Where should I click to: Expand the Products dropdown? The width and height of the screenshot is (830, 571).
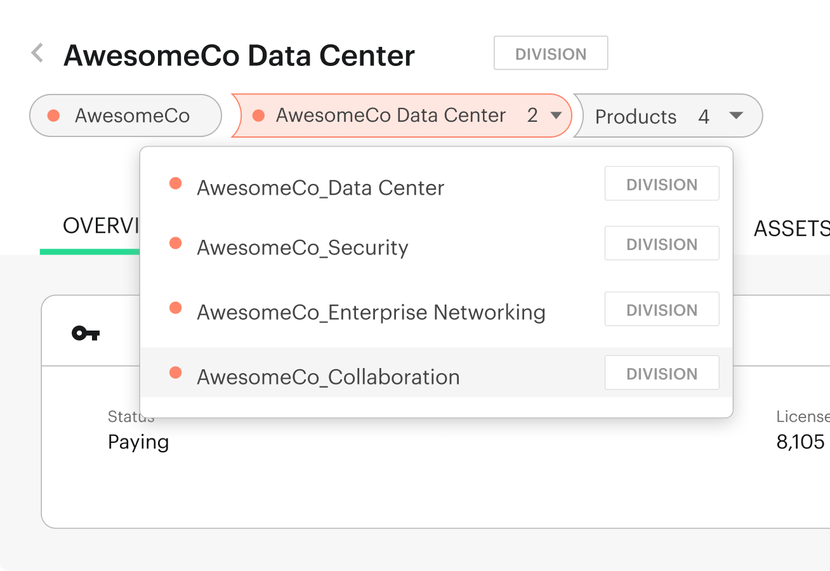coord(736,116)
